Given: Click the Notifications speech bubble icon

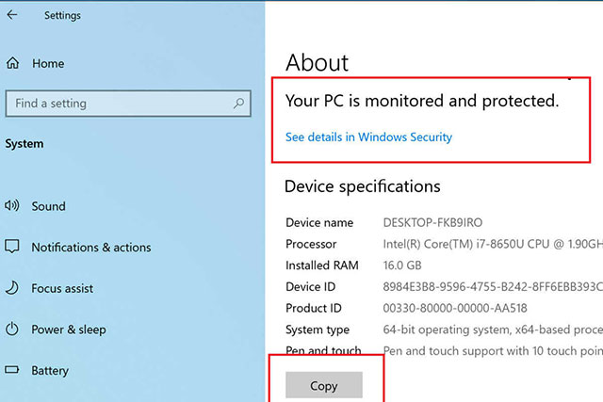Looking at the screenshot, I should pyautogui.click(x=12, y=247).
